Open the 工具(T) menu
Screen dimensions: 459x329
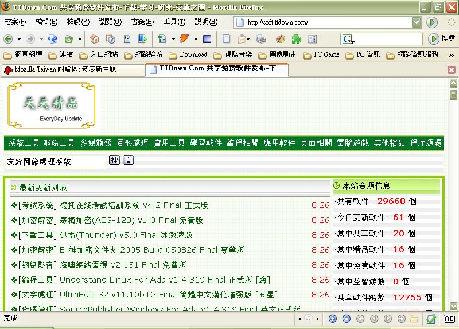(x=174, y=22)
